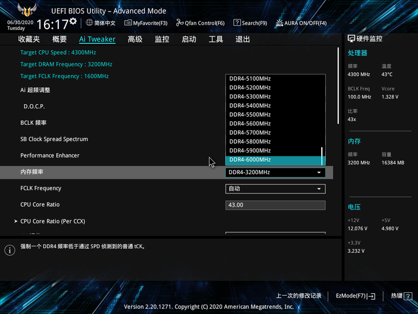Click the hotkeys question mark icon
This screenshot has width=418, height=314.
[x=408, y=296]
